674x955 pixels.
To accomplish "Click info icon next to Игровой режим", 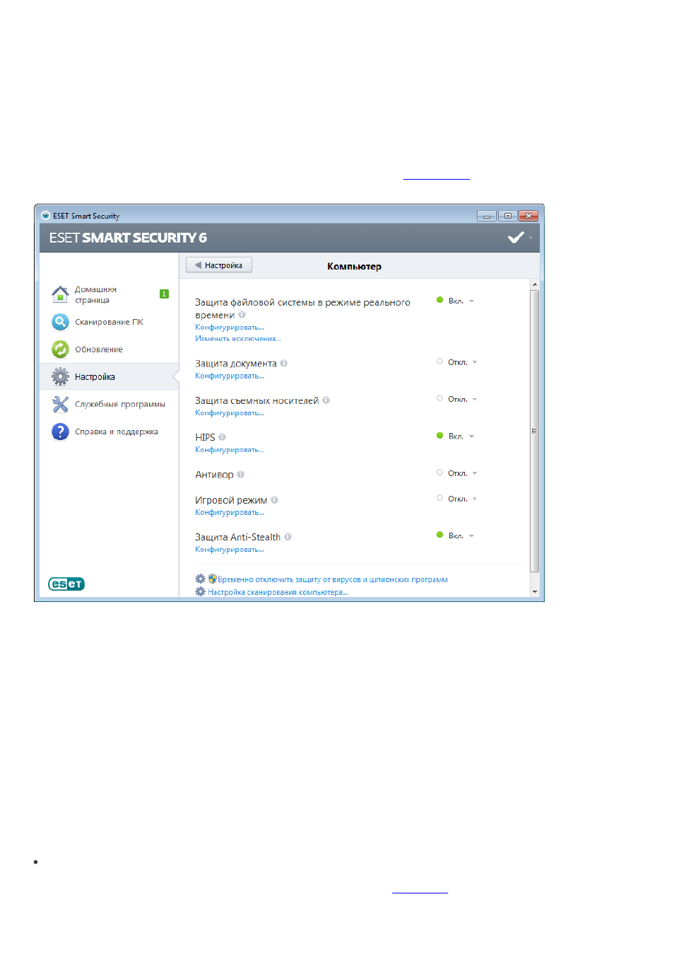I will (x=275, y=500).
